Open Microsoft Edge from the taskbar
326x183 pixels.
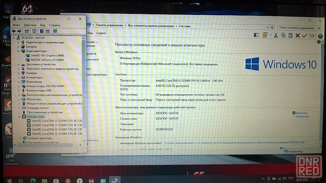pyautogui.click(x=33, y=180)
